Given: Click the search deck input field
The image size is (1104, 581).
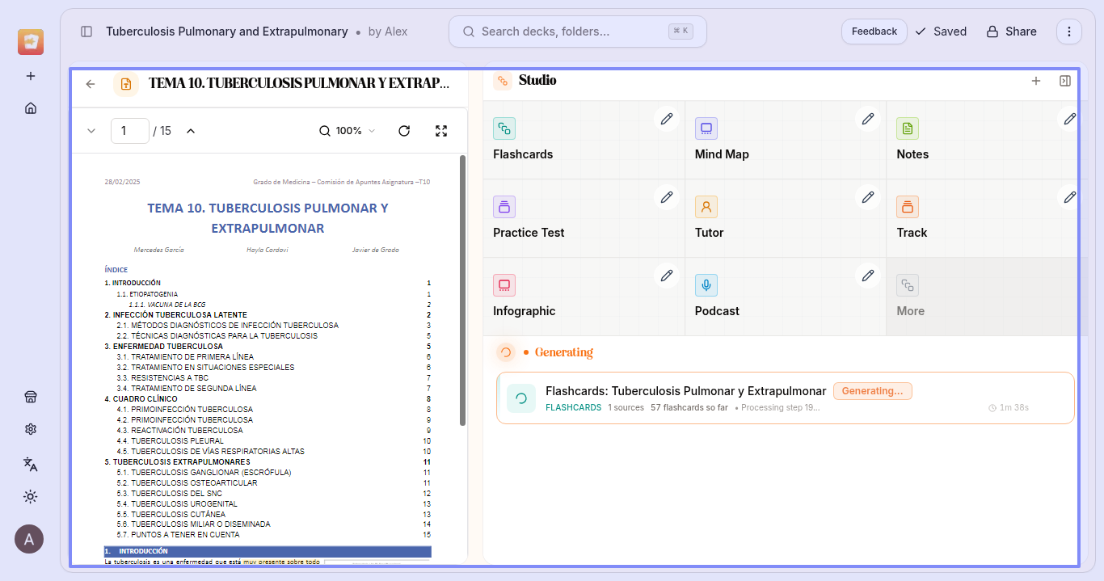Looking at the screenshot, I should (x=577, y=32).
